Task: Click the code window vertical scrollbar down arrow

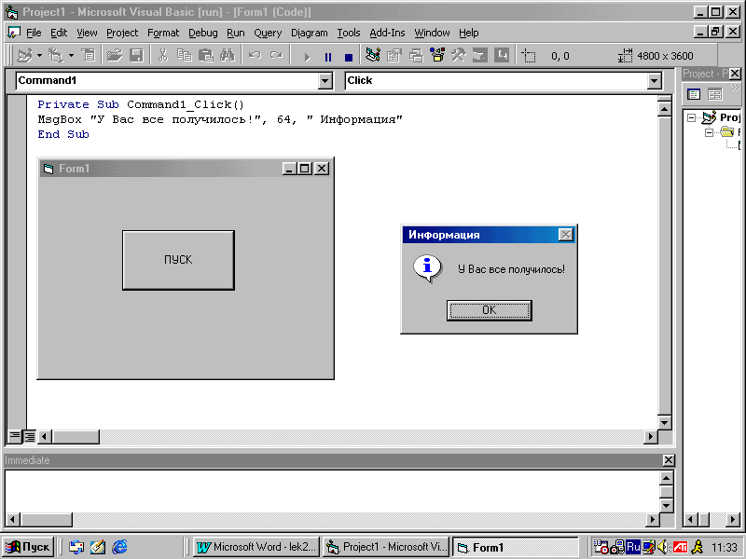Action: (x=664, y=422)
